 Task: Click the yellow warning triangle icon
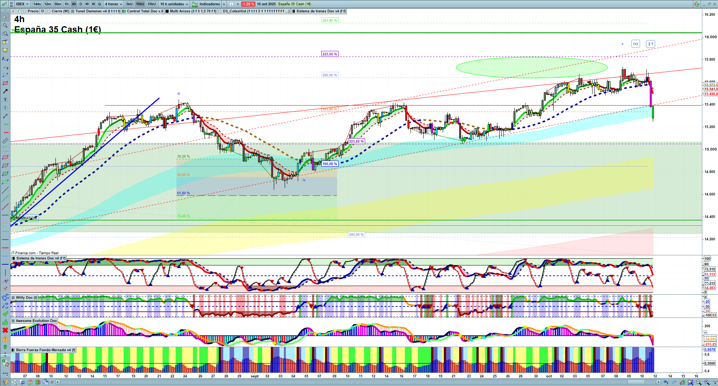[x=5, y=338]
